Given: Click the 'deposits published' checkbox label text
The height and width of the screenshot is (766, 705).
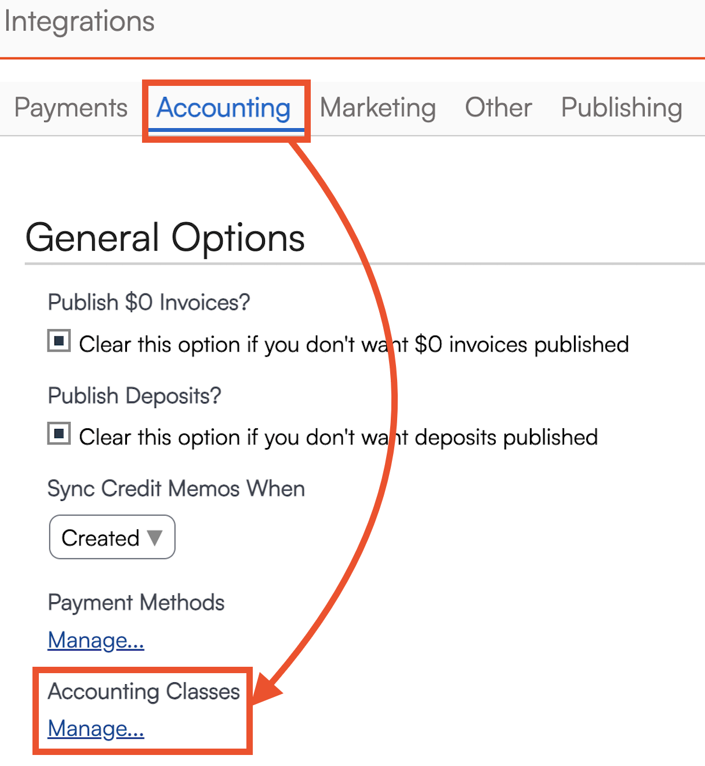Looking at the screenshot, I should [339, 437].
